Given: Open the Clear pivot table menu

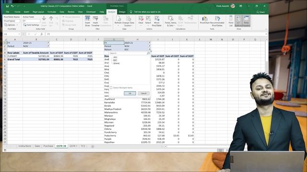Looking at the screenshot, I should pos(141,21).
